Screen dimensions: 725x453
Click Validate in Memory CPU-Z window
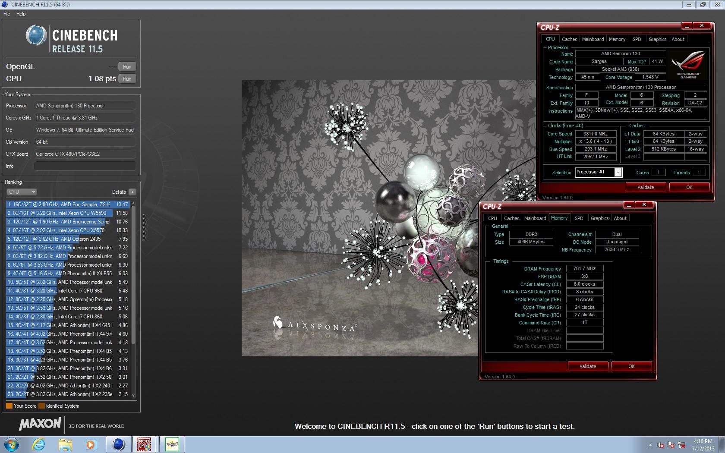588,366
